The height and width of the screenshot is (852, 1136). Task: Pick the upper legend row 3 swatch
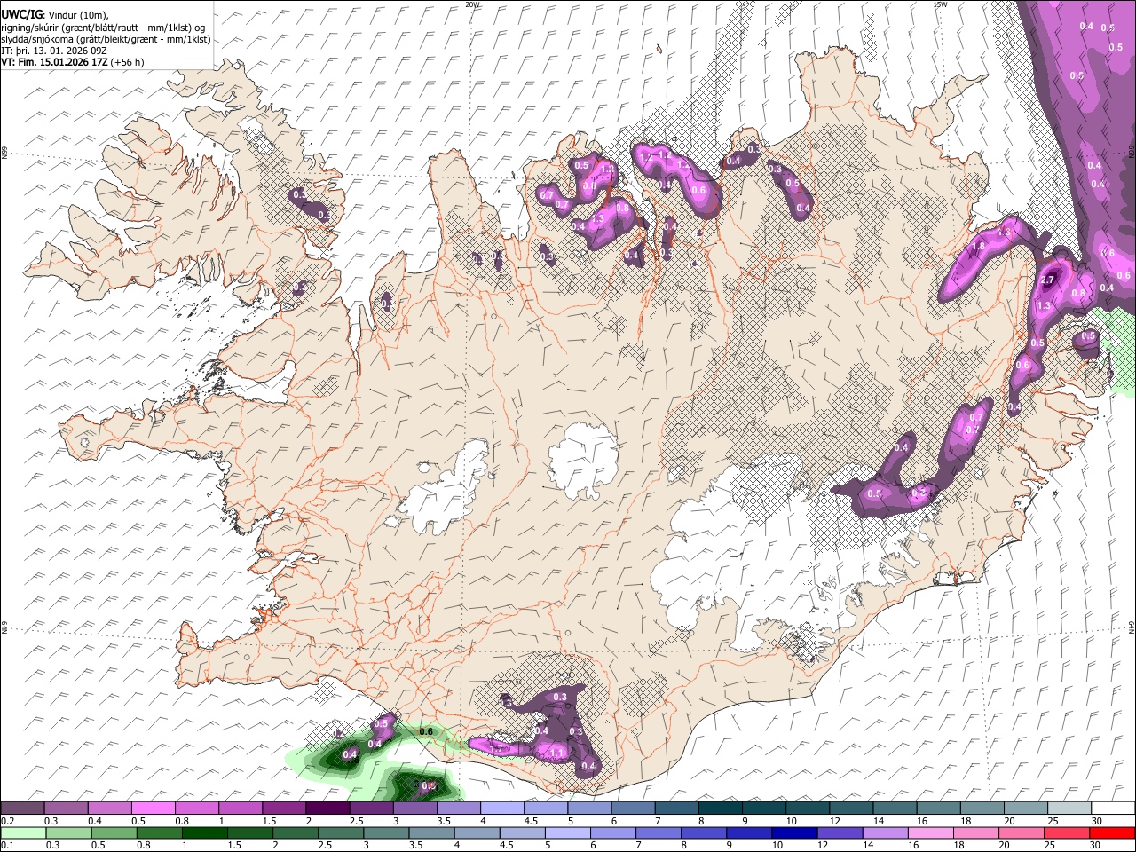click(x=415, y=808)
